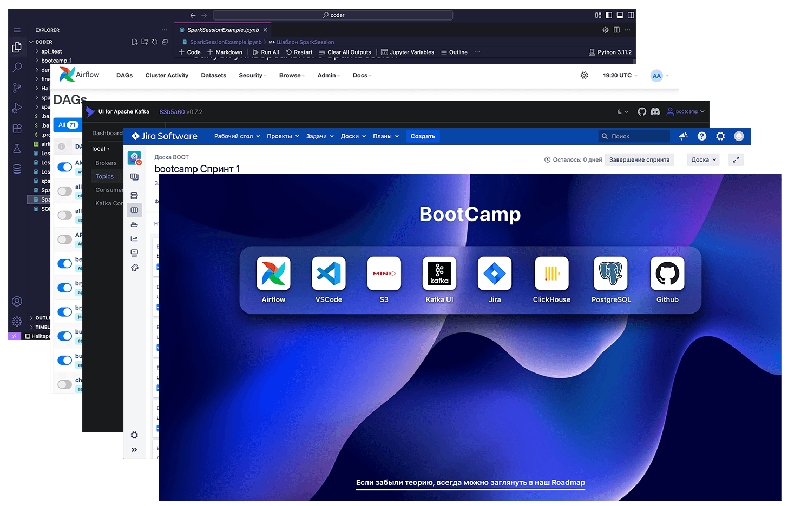Image resolution: width=788 pixels, height=506 pixels.
Task: Enable the second DAG's paused toggle
Action: pyautogui.click(x=65, y=191)
